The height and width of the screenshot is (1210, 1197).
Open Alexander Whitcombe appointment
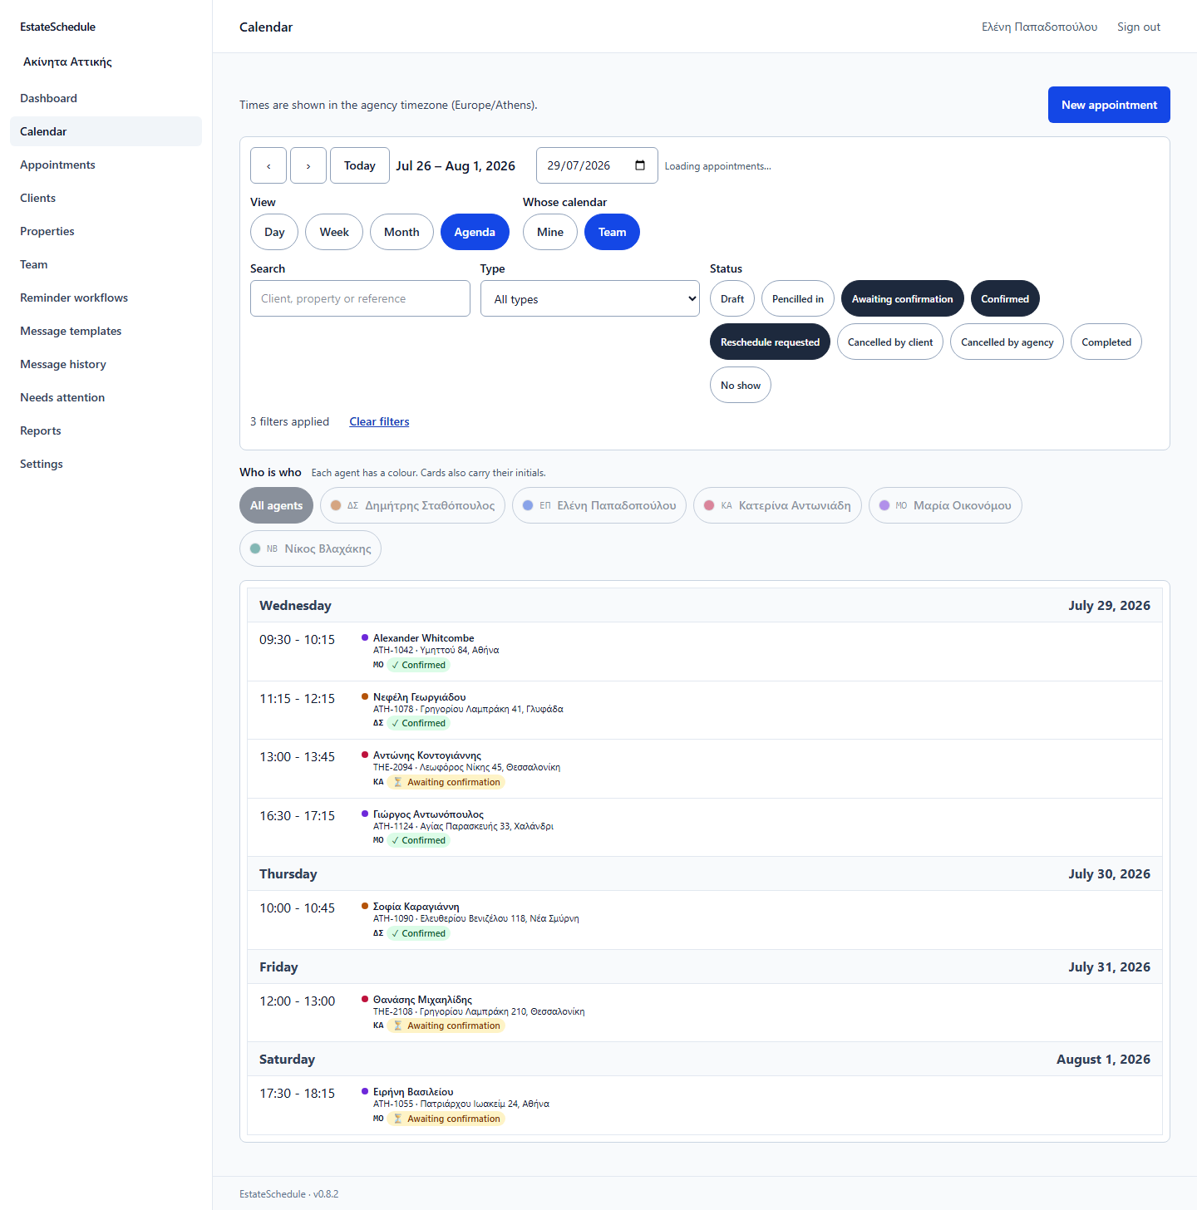pyautogui.click(x=705, y=652)
